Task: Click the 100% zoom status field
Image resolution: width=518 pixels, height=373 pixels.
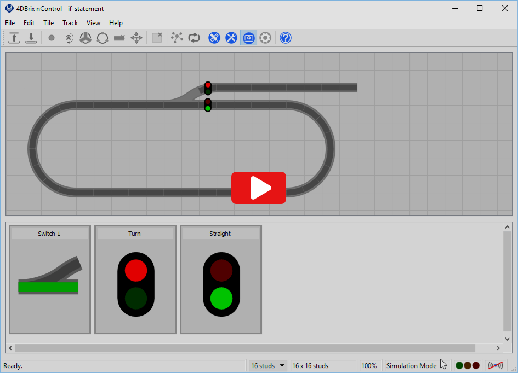Action: point(369,366)
